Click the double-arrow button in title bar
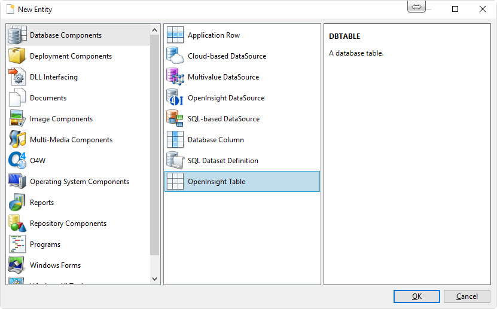The height and width of the screenshot is (309, 497). (x=416, y=7)
